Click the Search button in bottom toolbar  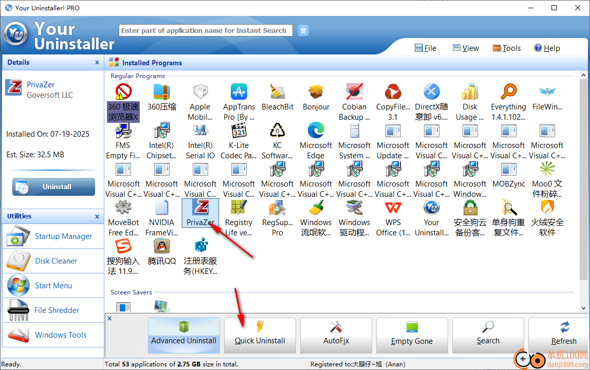point(488,336)
